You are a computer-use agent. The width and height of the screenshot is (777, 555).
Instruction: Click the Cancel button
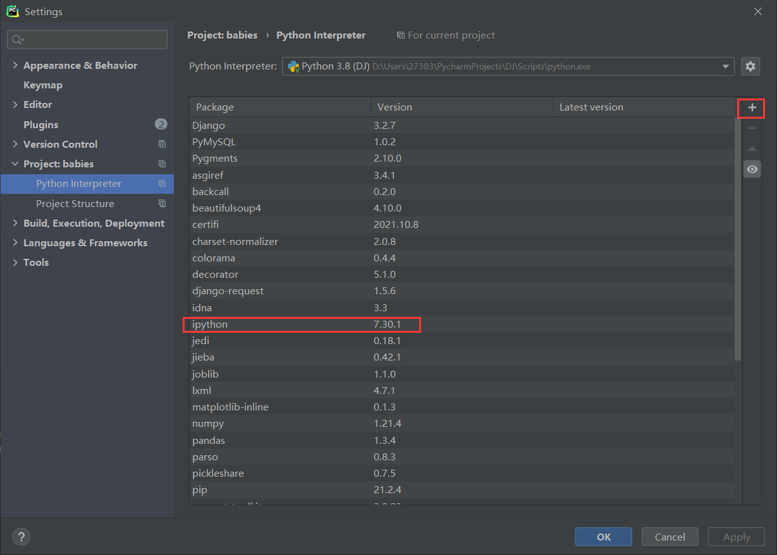point(670,537)
